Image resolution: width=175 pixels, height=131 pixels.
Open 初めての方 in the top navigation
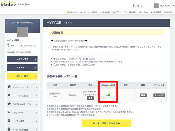(x=73, y=12)
